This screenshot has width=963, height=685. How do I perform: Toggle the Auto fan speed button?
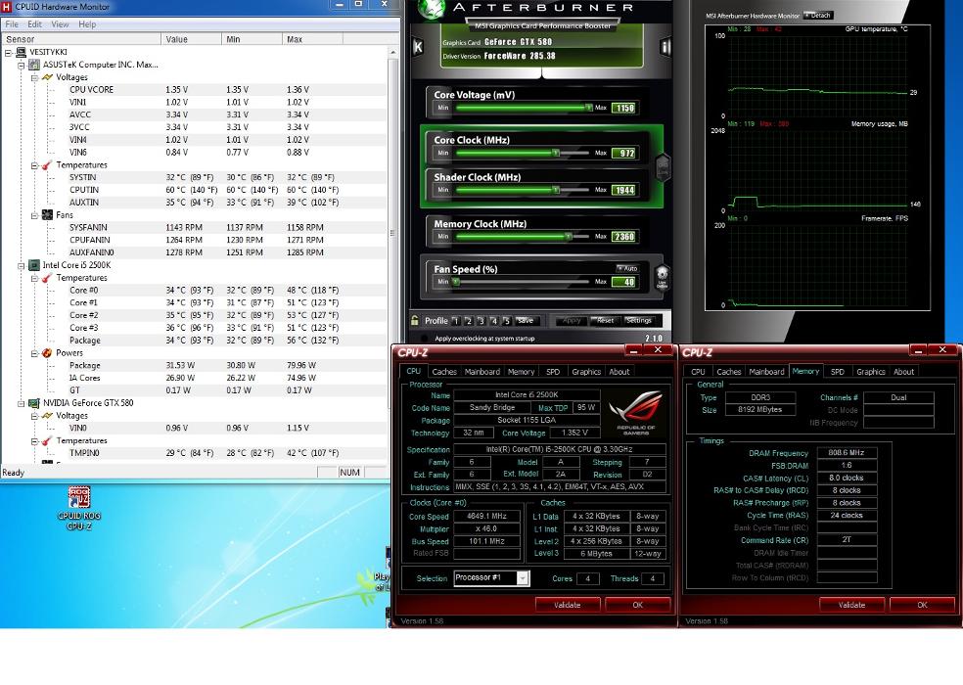[x=627, y=268]
